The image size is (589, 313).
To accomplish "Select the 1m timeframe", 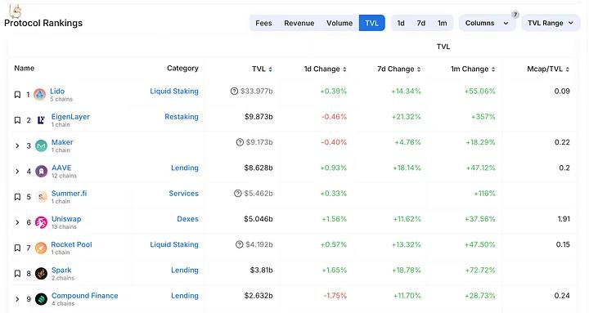I will tap(443, 23).
